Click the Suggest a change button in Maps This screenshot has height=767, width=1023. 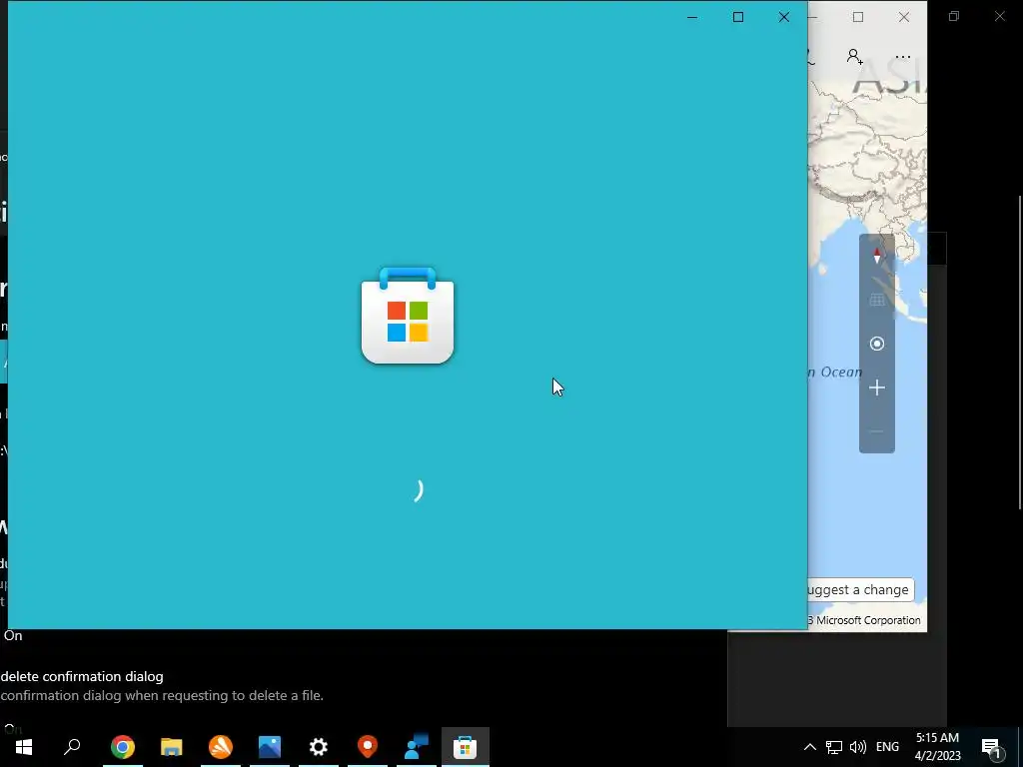(860, 589)
